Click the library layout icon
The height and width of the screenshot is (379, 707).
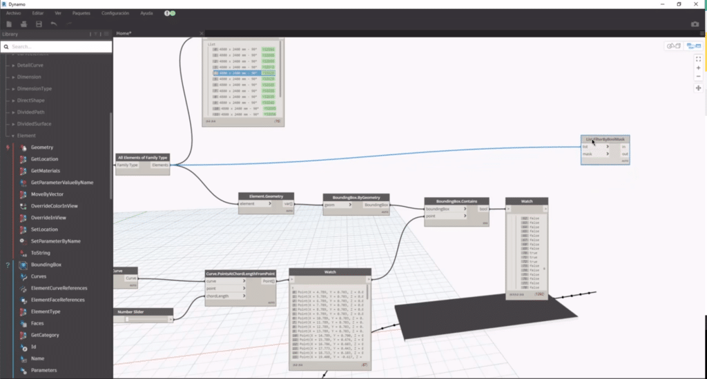click(106, 34)
